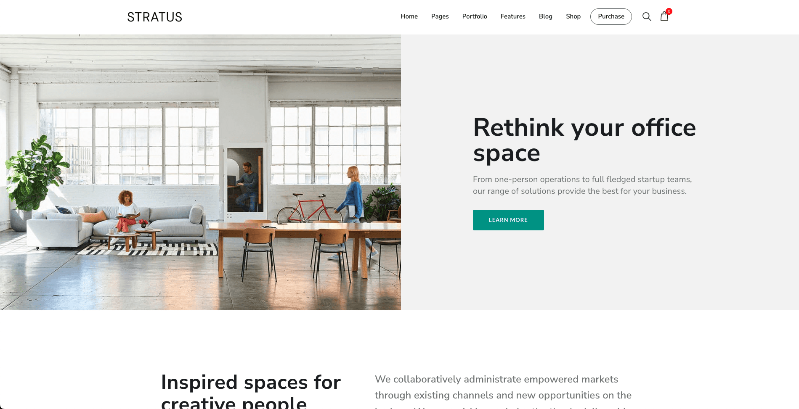Navigate to the Blog menu item
This screenshot has height=409, width=799.
(x=545, y=16)
